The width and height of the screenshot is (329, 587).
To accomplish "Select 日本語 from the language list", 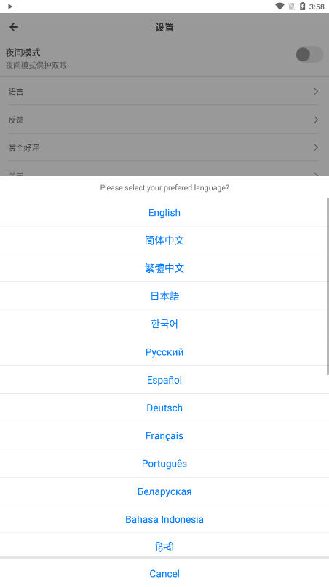I will pos(164,296).
